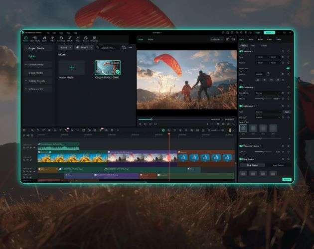Click the media filter icon beside search
The width and height of the screenshot is (314, 249).
(x=124, y=47)
